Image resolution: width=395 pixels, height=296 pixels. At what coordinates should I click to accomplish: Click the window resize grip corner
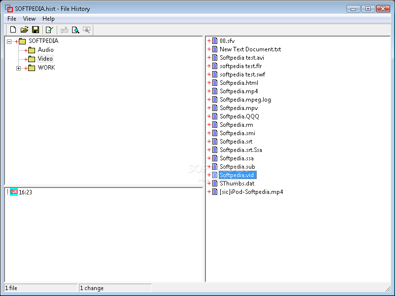(x=388, y=289)
